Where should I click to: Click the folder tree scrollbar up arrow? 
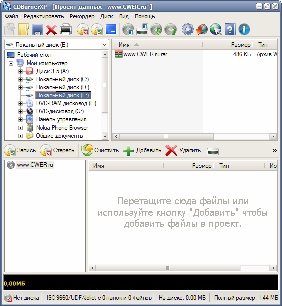(x=105, y=54)
